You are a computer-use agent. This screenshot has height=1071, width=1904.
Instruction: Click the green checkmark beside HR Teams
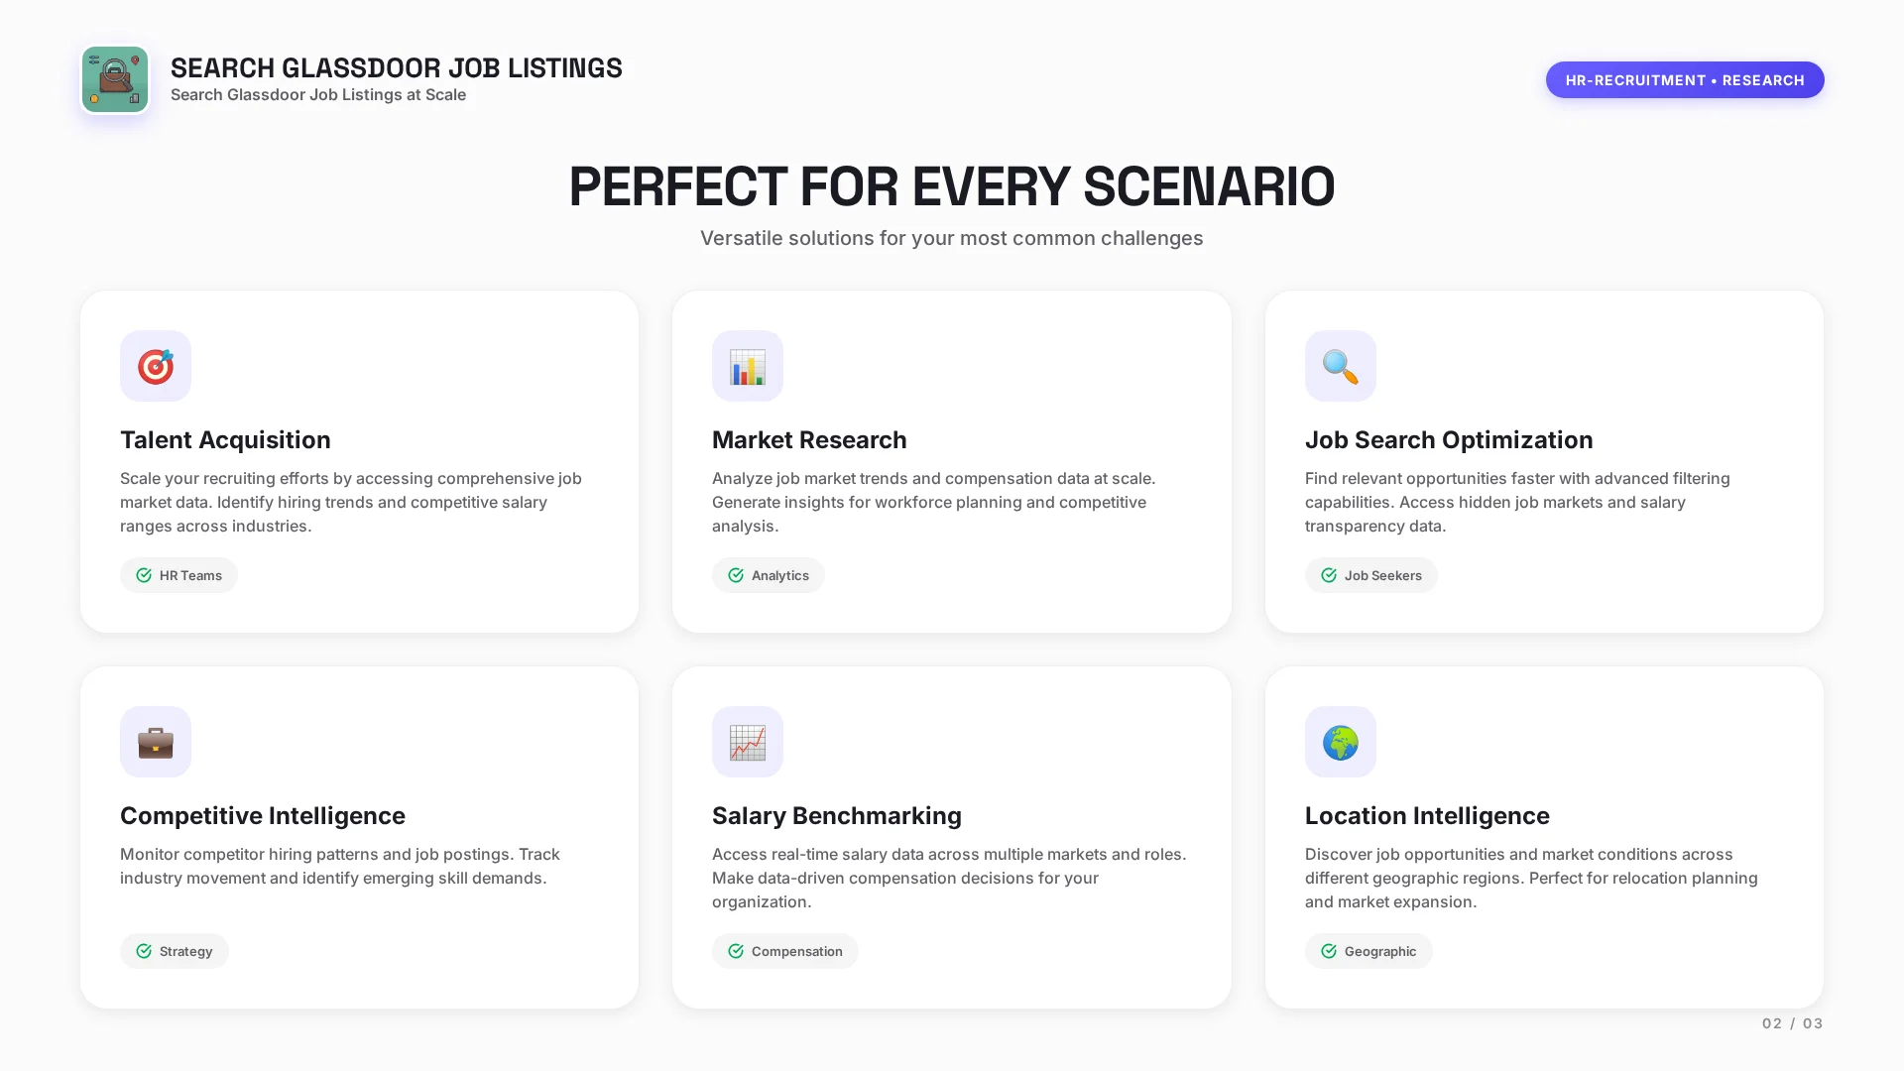coord(144,575)
